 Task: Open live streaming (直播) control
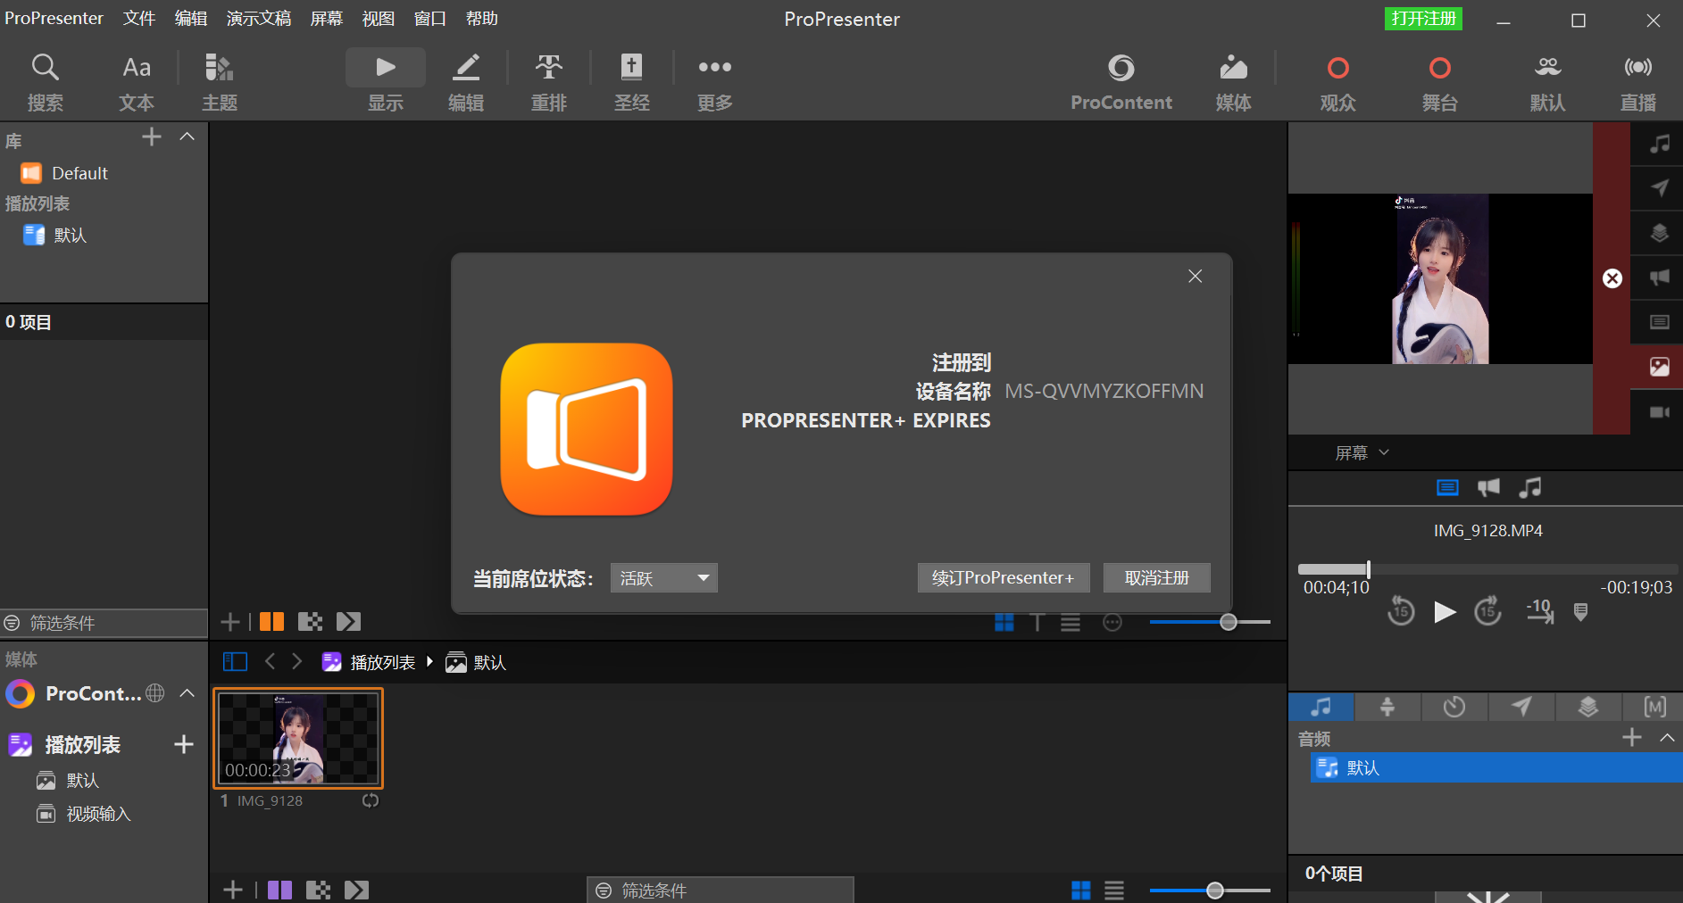point(1638,81)
